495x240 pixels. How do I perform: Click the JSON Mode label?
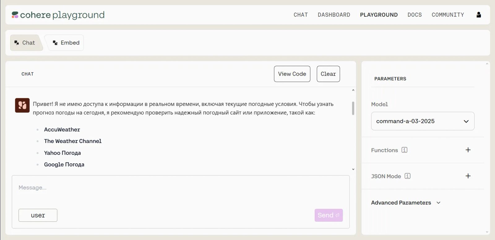(386, 176)
